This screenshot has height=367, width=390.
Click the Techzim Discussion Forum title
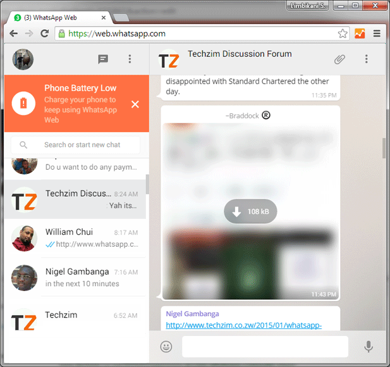[x=240, y=54]
